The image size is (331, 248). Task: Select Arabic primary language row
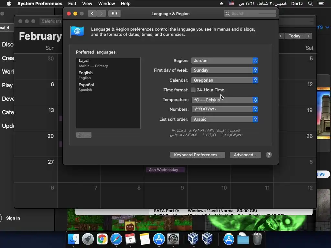coord(108,63)
